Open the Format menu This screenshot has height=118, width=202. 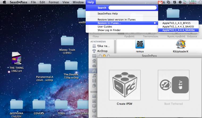tap(54, 2)
